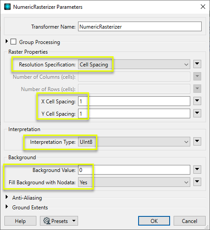
Task: Open the arrow menu beside Y Cell Spacing
Action: pos(197,113)
